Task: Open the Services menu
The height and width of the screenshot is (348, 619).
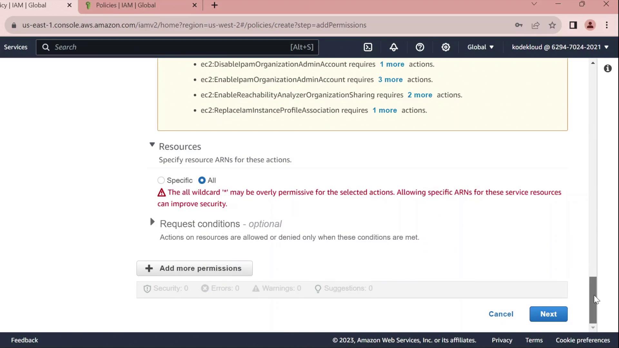Action: 15,47
